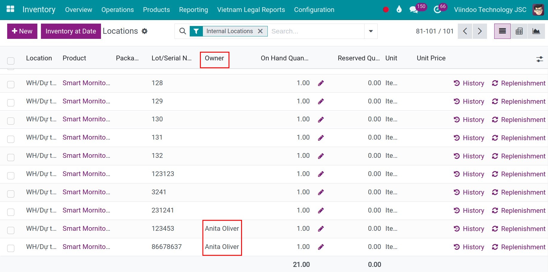Open Replenishment for lot 123123
Image resolution: width=548 pixels, height=272 pixels.
tap(518, 174)
